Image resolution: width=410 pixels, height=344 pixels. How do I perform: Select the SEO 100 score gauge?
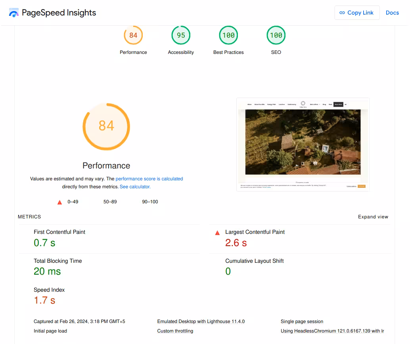[x=276, y=35]
